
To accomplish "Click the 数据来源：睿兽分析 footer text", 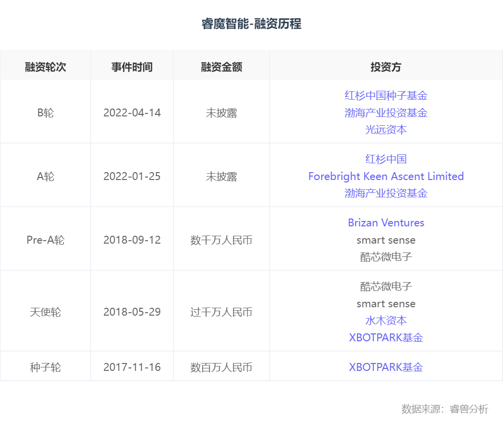I will point(445,409).
